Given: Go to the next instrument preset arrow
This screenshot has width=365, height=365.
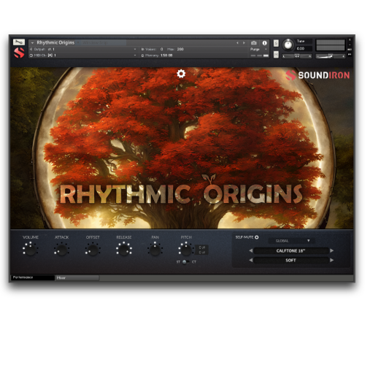Looking at the screenshot, I should [x=244, y=43].
